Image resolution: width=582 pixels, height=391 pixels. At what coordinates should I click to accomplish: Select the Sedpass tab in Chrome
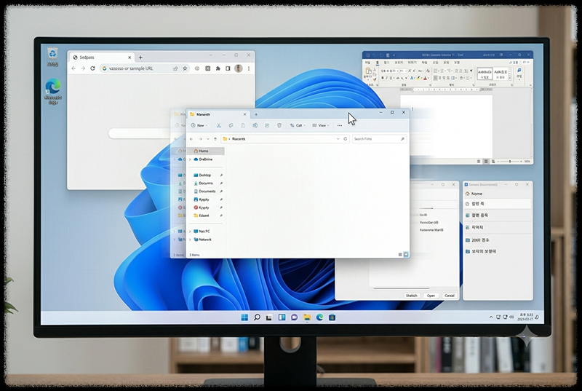point(102,58)
